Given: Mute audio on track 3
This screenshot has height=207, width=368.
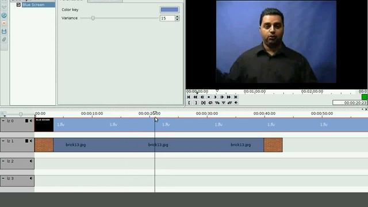Looking at the screenshot, I should point(30,178).
